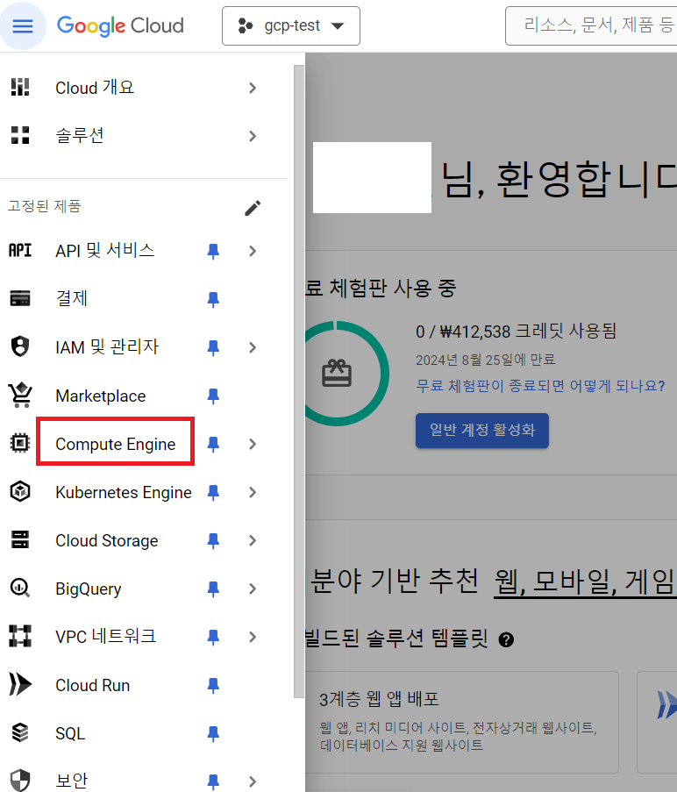Edit pinned products with pencil icon
This screenshot has width=677, height=792.
tap(253, 208)
